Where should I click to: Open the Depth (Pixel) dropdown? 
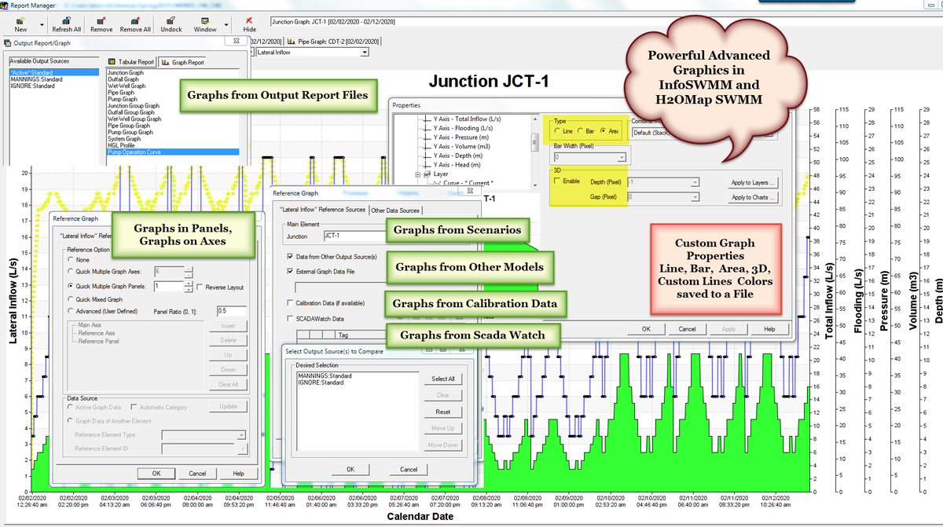[x=694, y=181]
